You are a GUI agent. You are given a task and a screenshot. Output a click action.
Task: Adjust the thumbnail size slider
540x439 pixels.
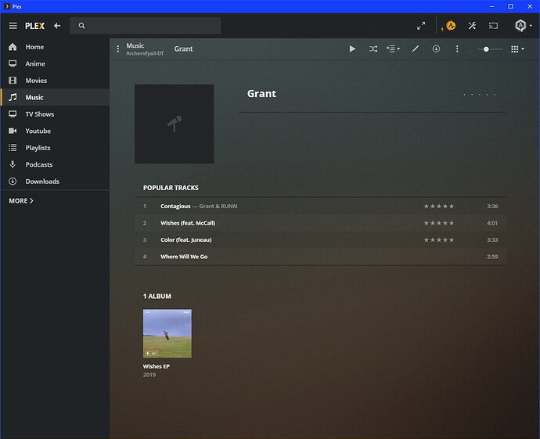(490, 49)
